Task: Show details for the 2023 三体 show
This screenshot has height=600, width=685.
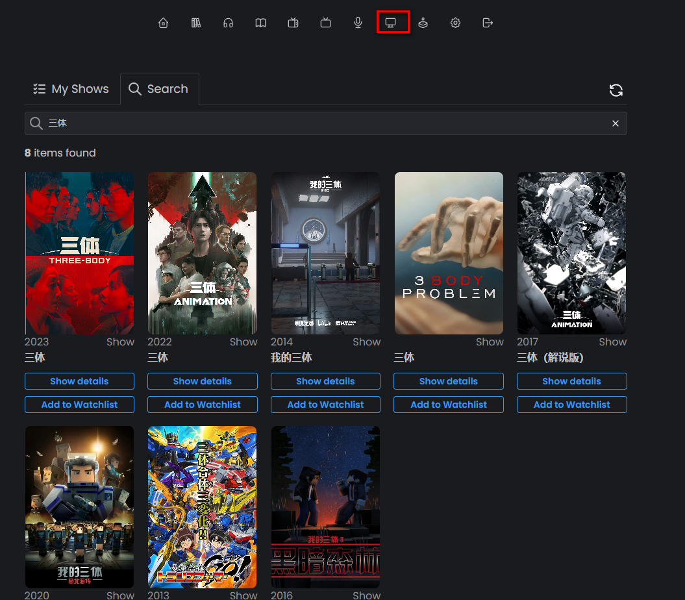Action: click(x=79, y=381)
